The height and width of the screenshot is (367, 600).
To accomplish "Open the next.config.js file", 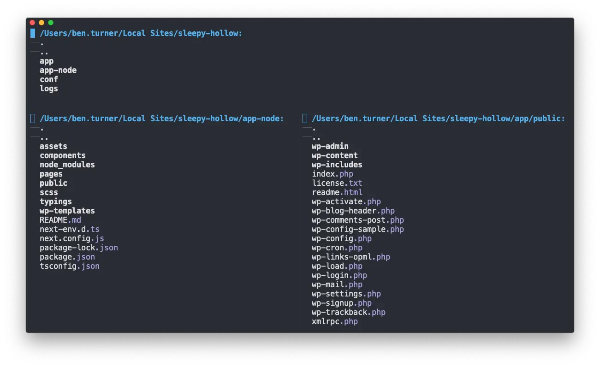I will pos(72,238).
